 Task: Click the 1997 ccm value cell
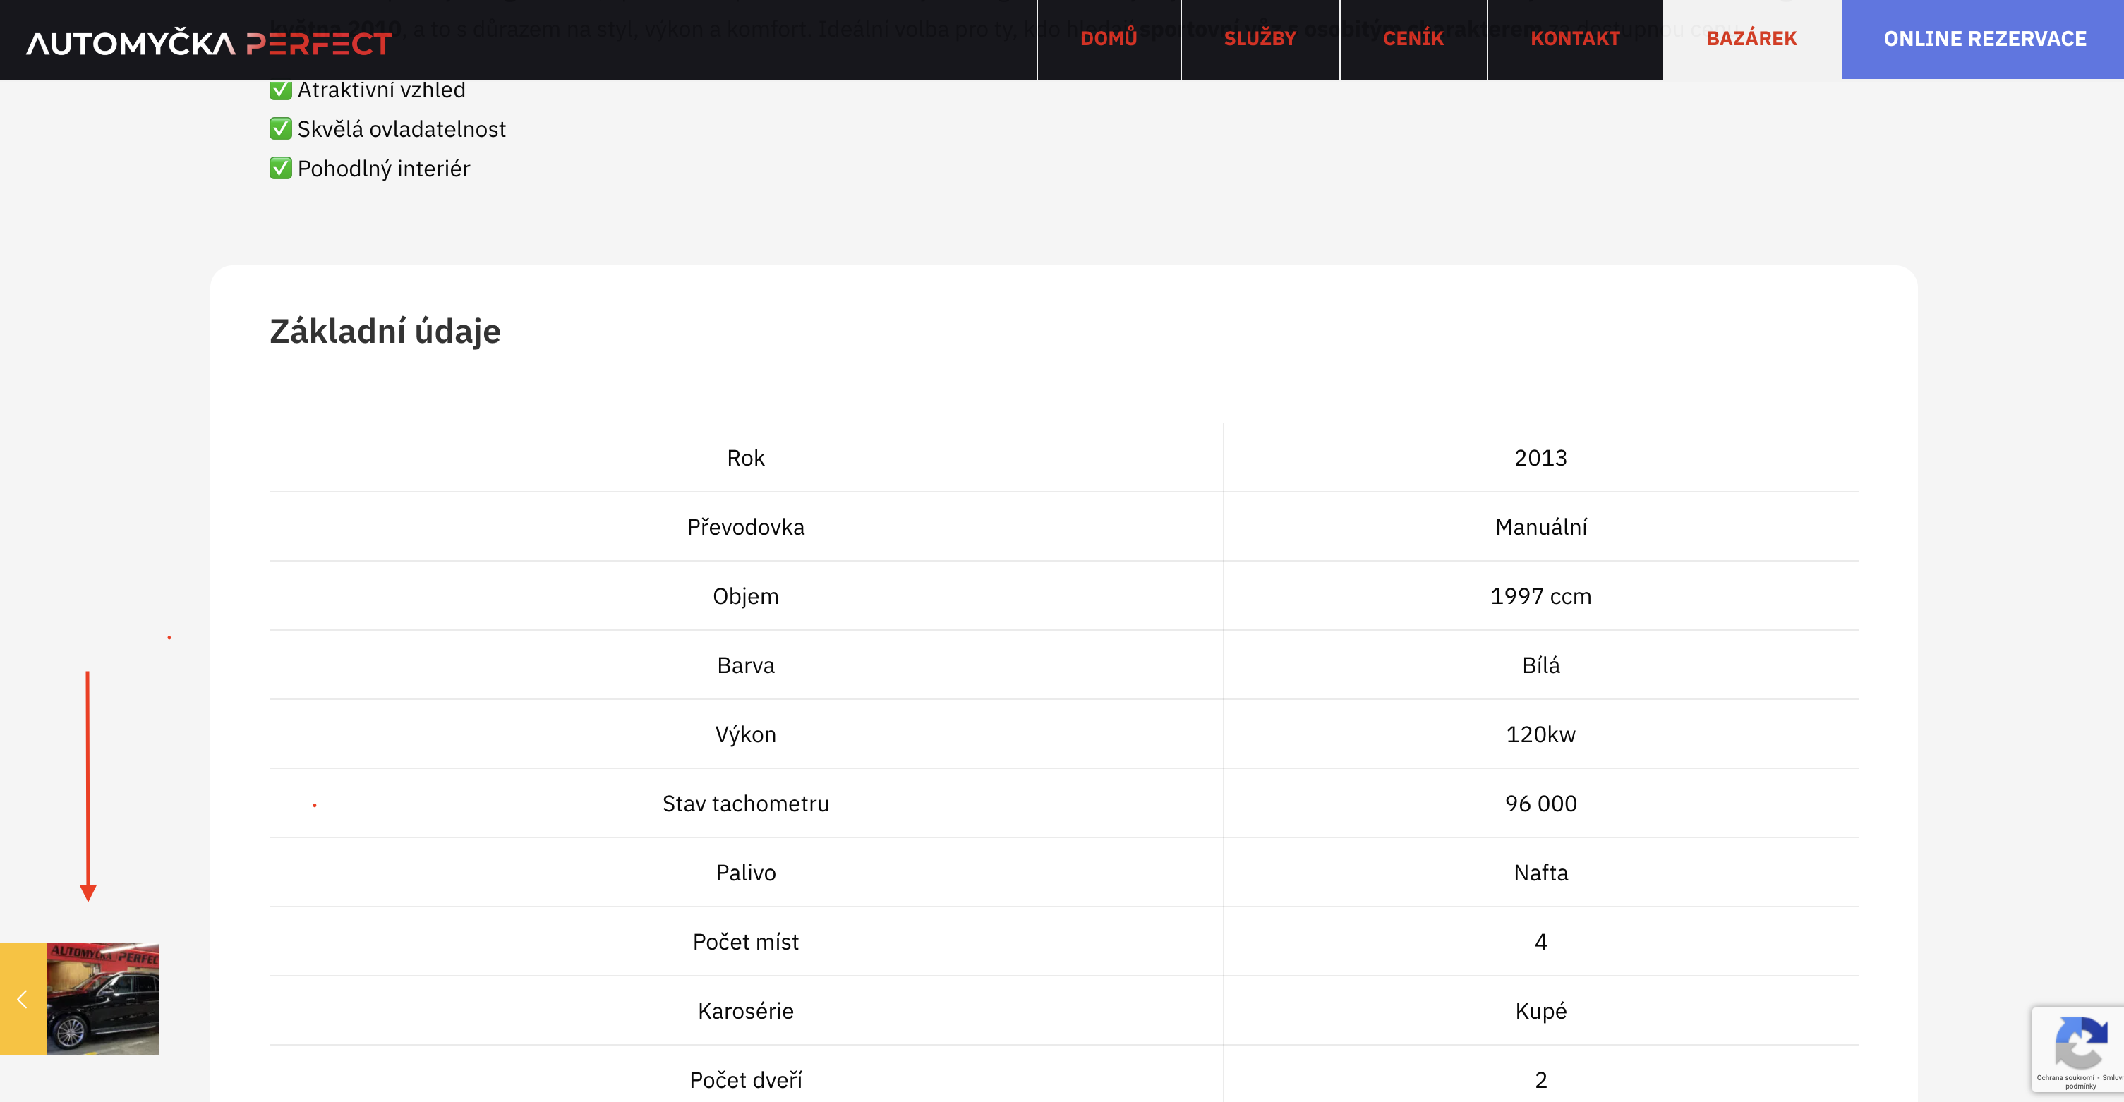(x=1540, y=596)
